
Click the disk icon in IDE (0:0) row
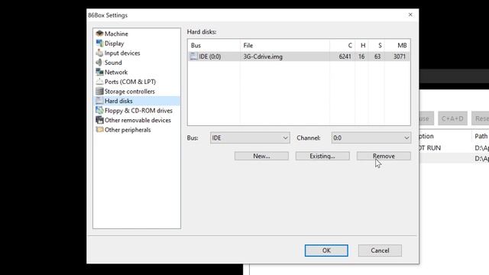(193, 57)
